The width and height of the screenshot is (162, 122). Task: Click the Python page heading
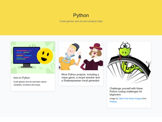81,15
